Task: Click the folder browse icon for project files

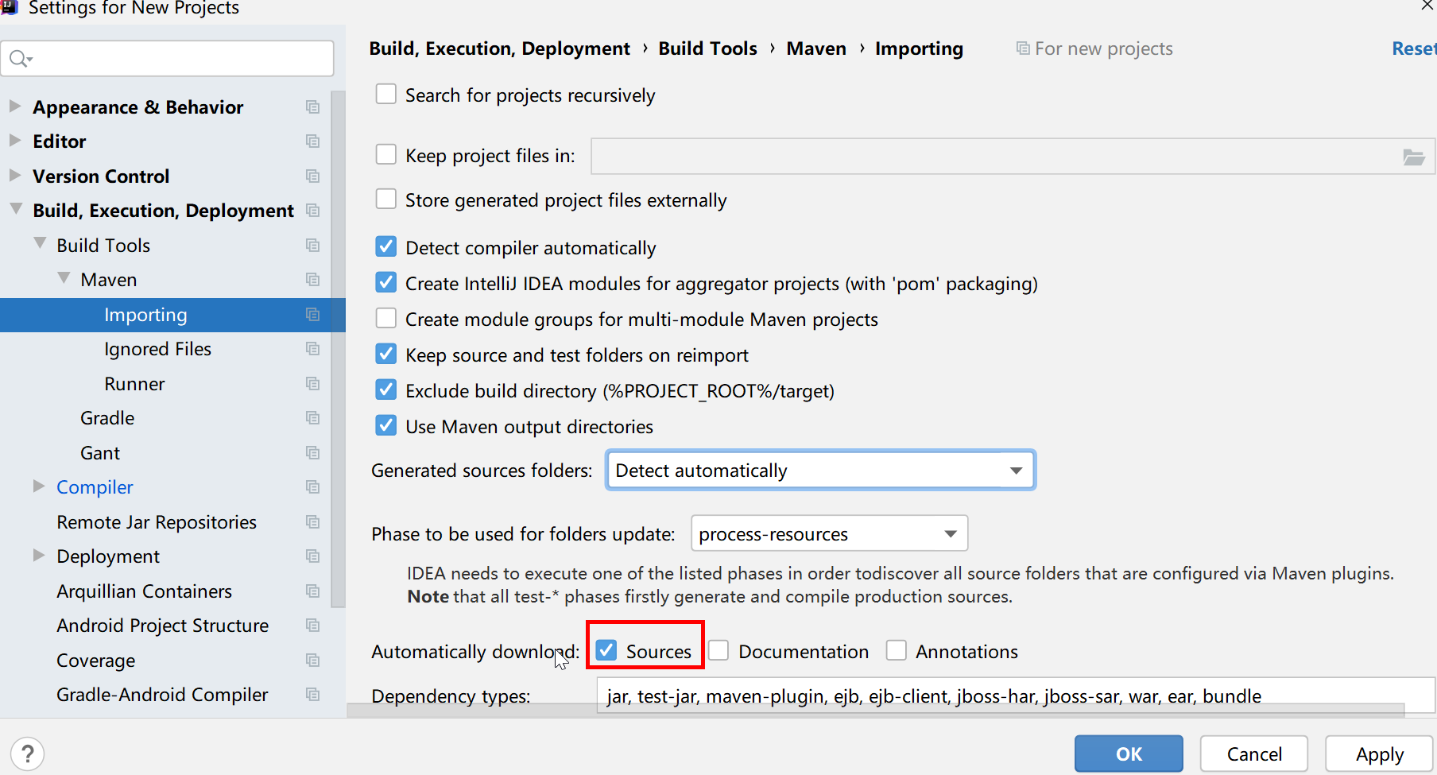Action: point(1413,157)
